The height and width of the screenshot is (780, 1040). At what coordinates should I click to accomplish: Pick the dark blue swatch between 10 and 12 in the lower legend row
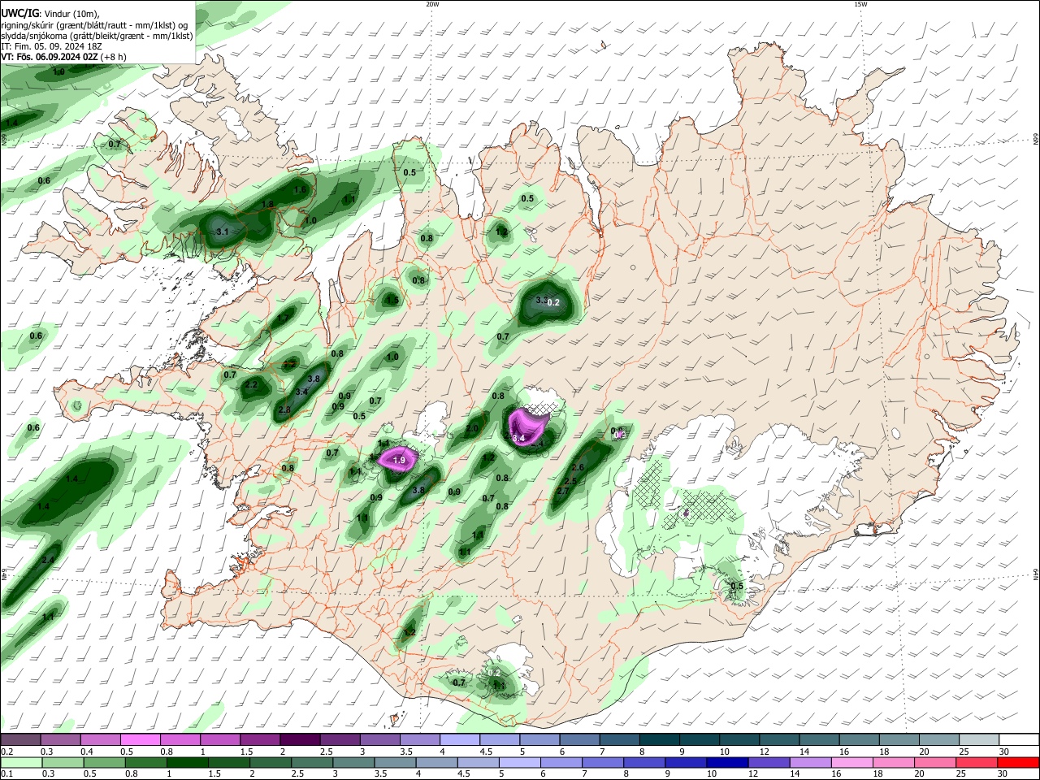pos(726,762)
